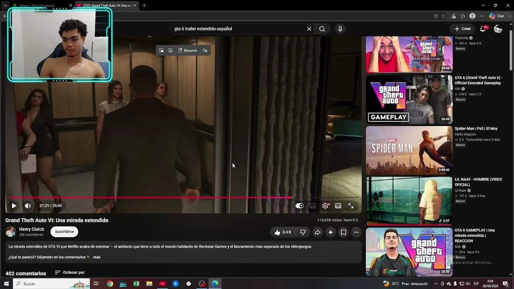The width and height of the screenshot is (514, 289).
Task: Open the Crear button in the header
Action: click(x=463, y=29)
